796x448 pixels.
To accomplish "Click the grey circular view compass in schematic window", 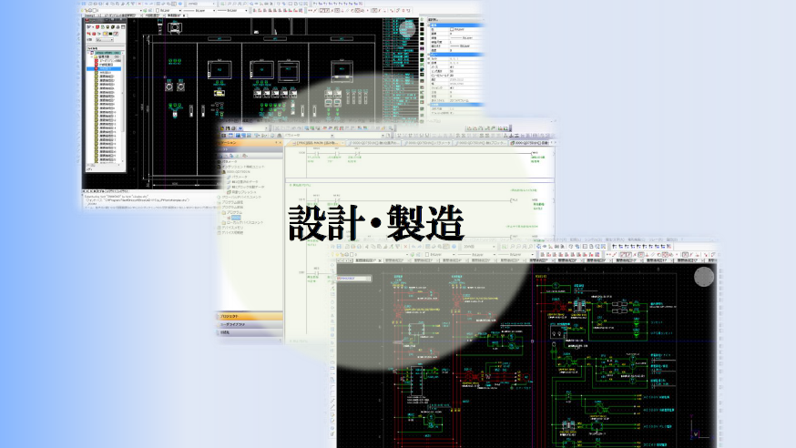I will [x=703, y=277].
